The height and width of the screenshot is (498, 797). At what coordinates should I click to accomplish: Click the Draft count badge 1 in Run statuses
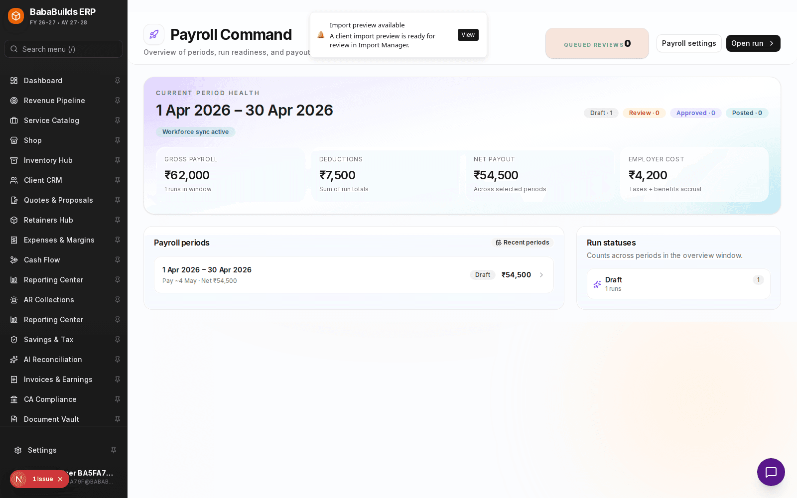tap(758, 280)
